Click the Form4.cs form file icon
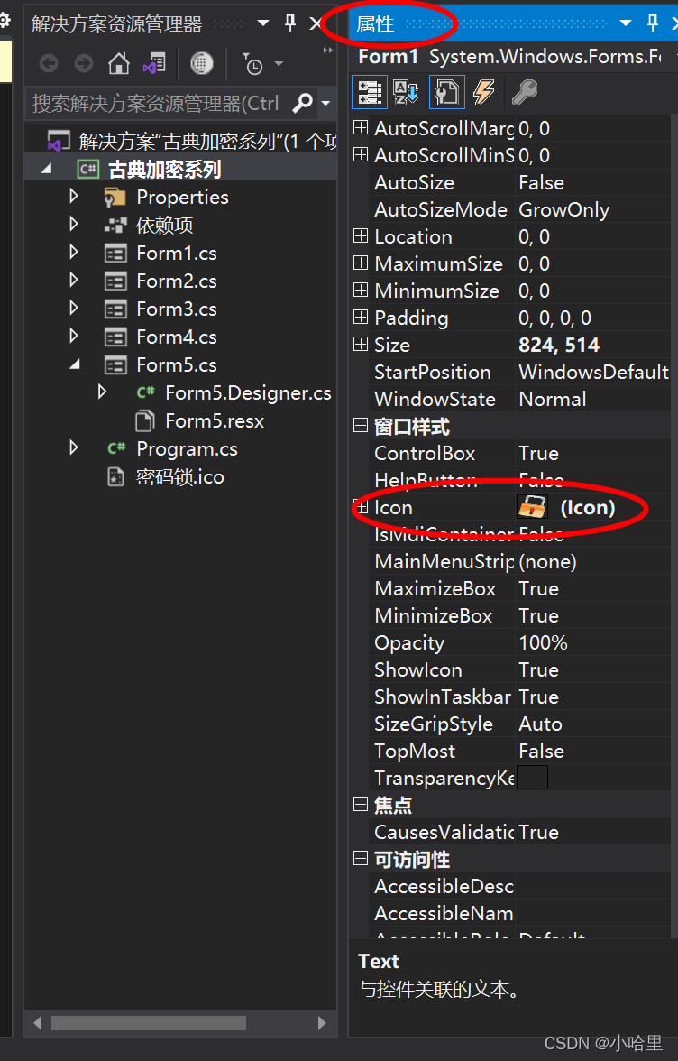Viewport: 678px width, 1061px height. (x=115, y=337)
